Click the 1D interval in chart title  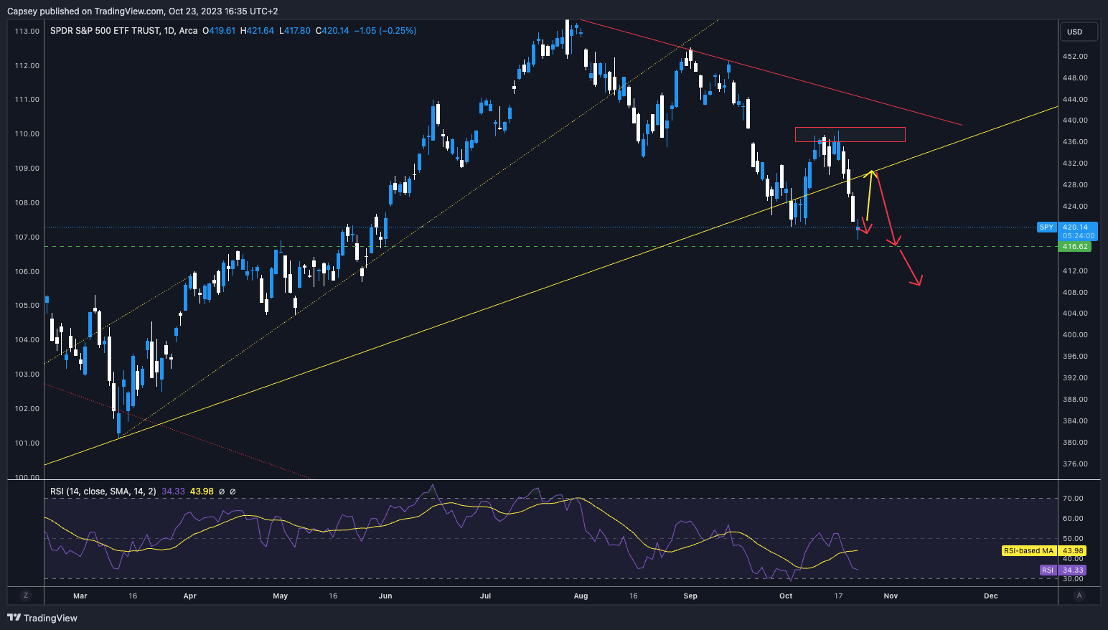click(169, 31)
